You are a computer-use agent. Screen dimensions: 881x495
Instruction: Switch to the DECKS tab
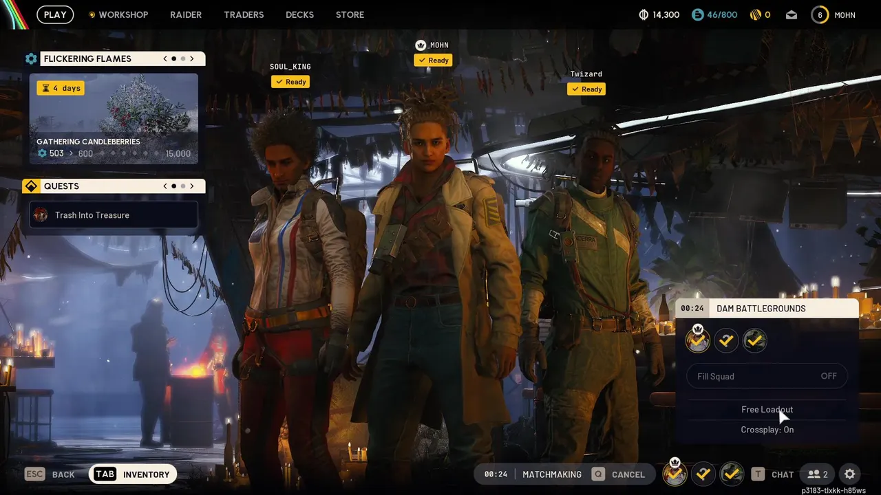coord(299,14)
